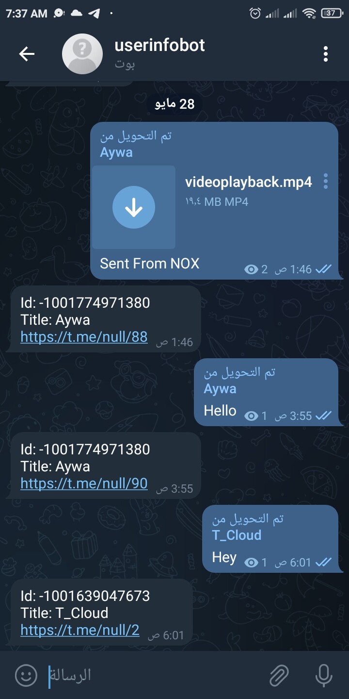Open T_Cloud forwarded source name
This screenshot has height=699, width=349.
tap(237, 535)
